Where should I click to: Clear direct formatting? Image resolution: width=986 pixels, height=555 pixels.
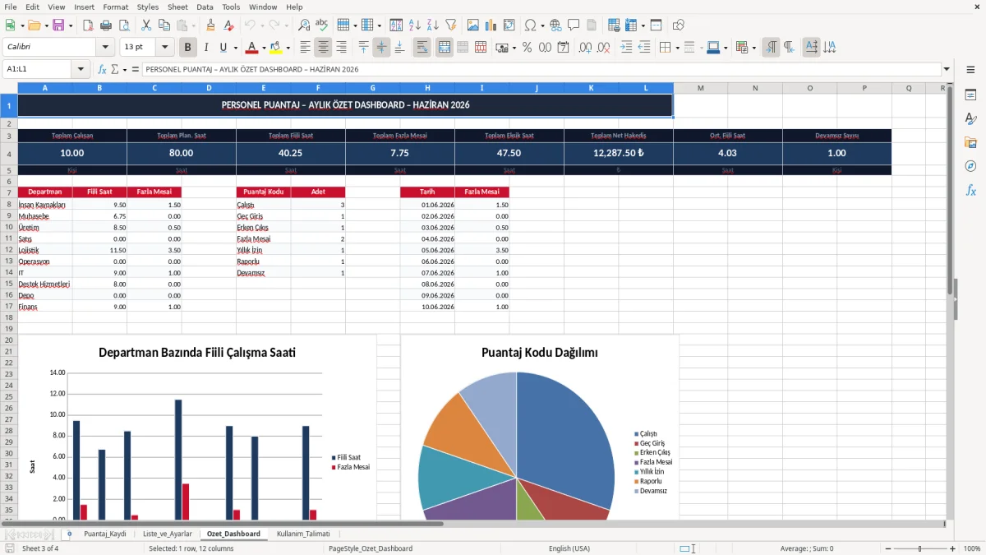click(x=228, y=25)
